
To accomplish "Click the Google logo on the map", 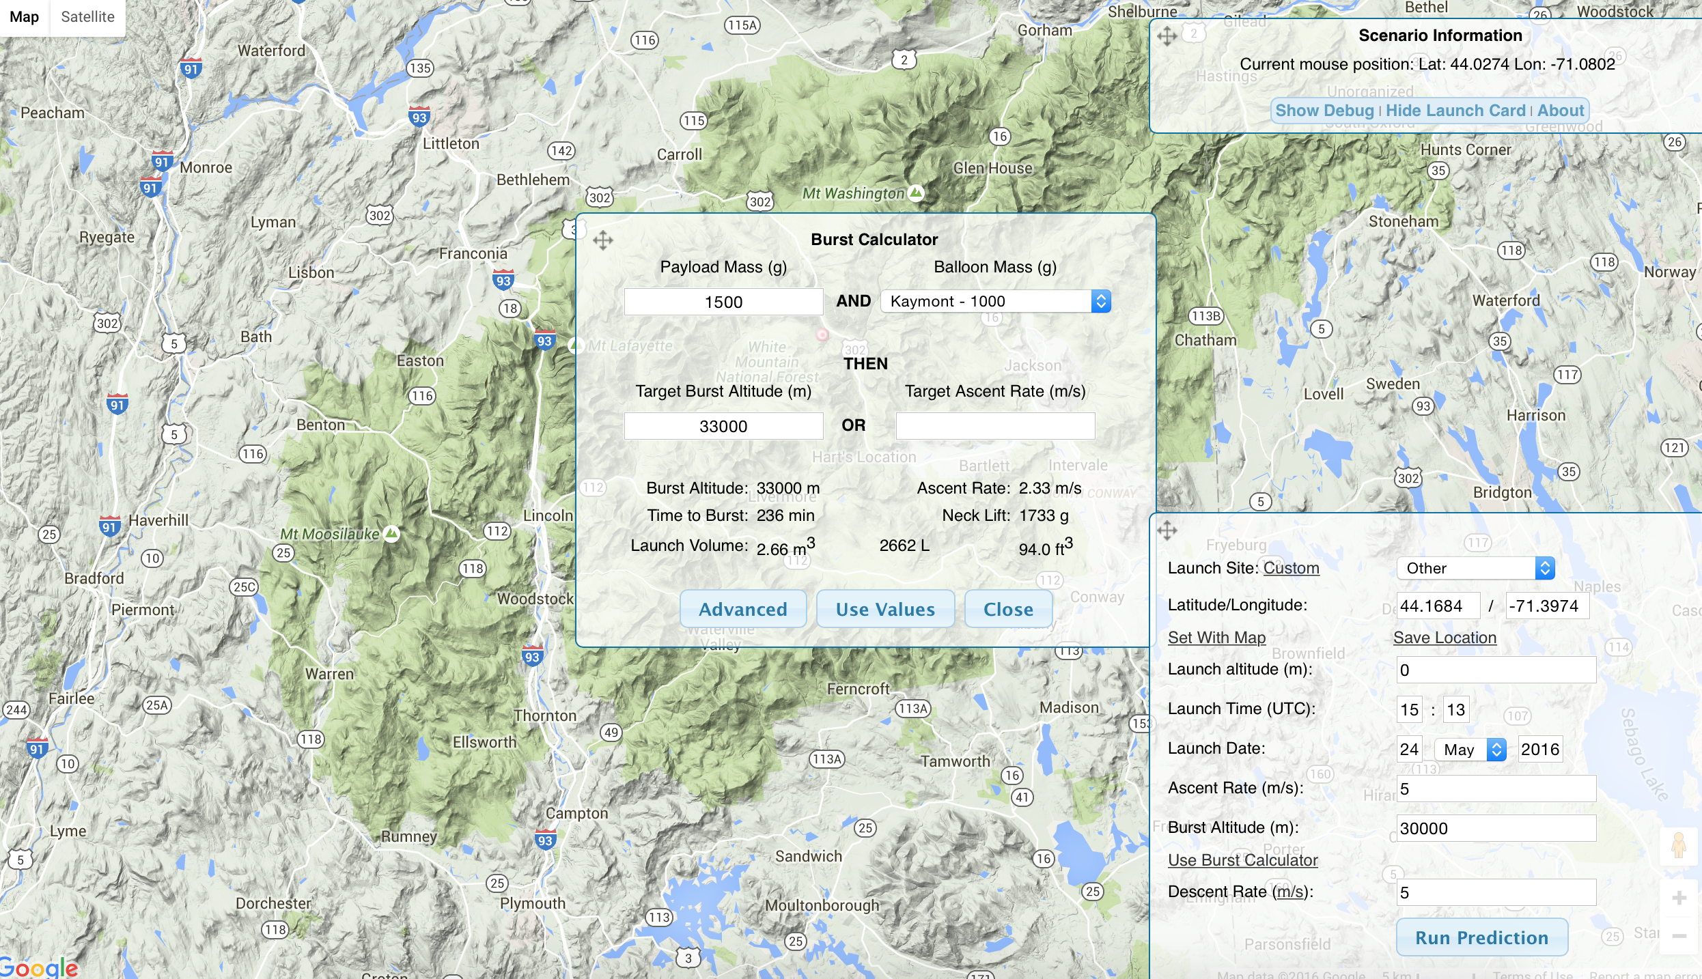I will tap(39, 967).
